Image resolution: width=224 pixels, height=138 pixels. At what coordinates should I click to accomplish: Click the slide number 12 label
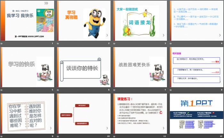[221, 136]
